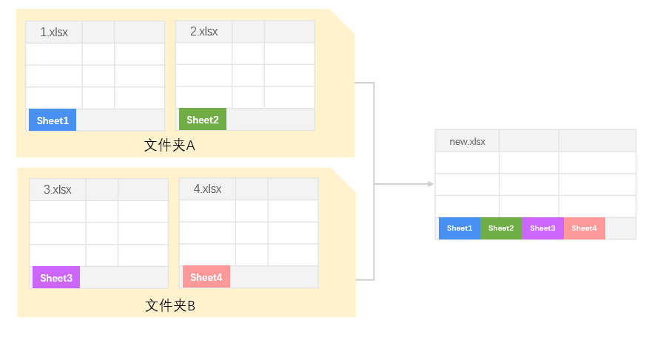
Task: Select the empty cell directly below 1.xlsx
Action: coord(53,54)
